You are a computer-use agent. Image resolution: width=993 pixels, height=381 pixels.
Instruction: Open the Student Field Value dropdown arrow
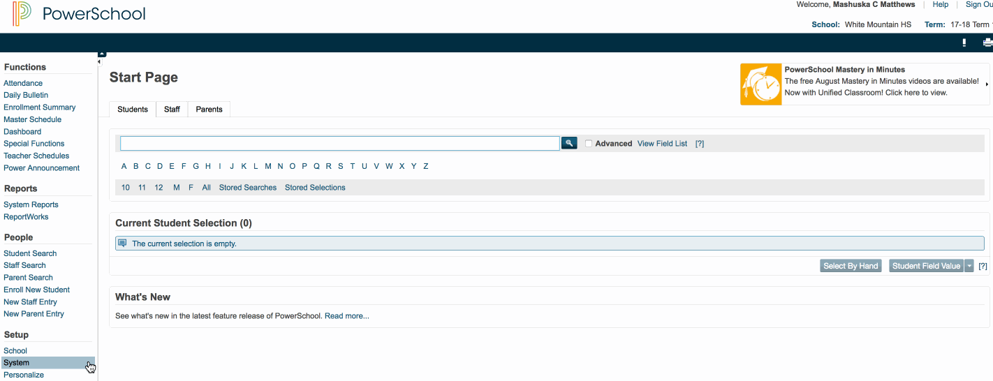pyautogui.click(x=969, y=266)
